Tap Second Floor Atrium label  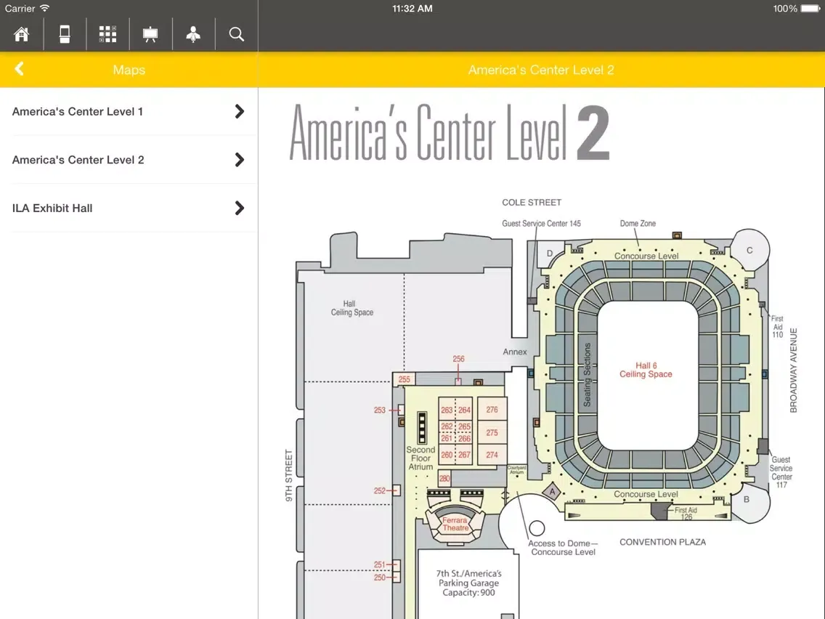[x=420, y=458]
